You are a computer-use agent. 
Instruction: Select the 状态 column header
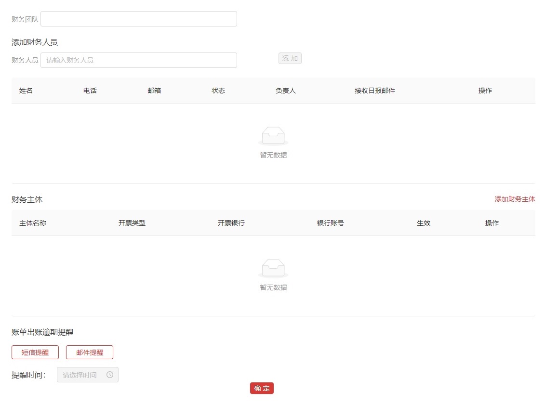218,91
